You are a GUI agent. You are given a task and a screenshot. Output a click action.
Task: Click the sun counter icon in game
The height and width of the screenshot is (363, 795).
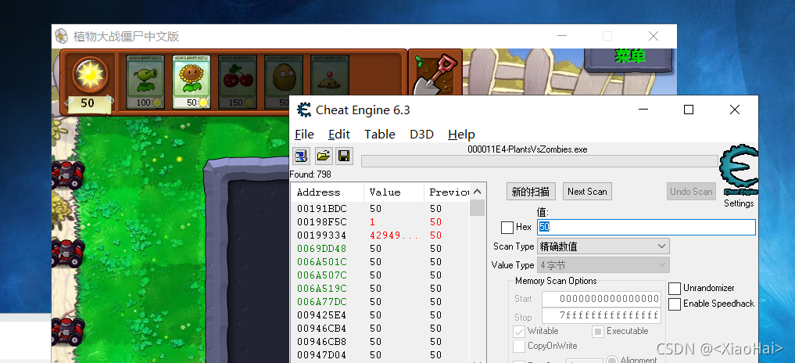[x=90, y=74]
